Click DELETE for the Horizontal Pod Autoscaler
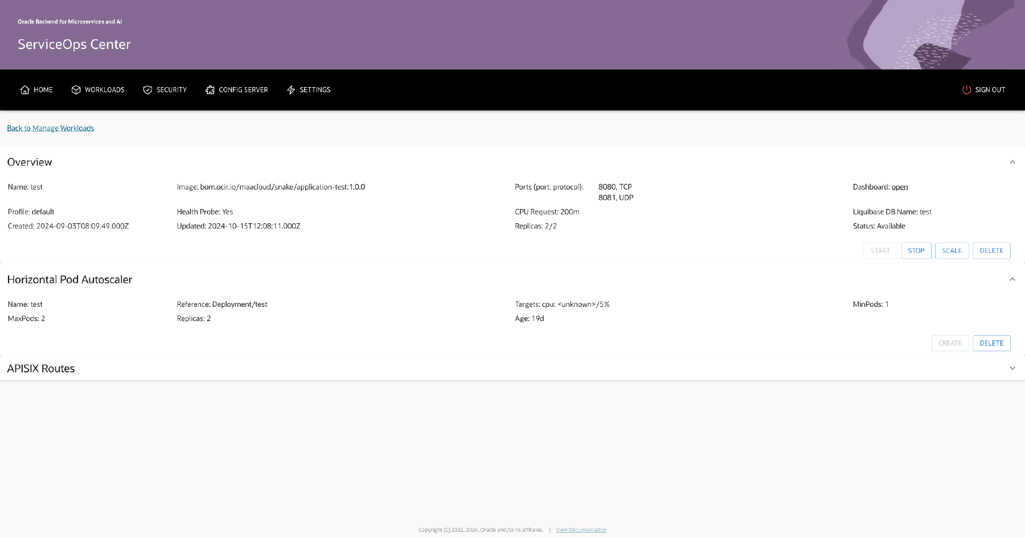1025x538 pixels. point(991,343)
